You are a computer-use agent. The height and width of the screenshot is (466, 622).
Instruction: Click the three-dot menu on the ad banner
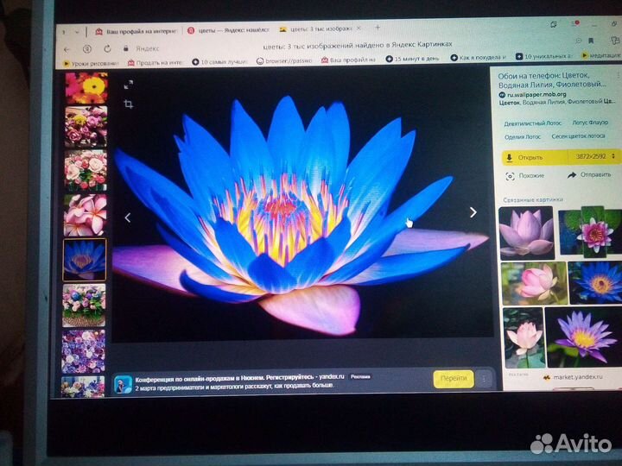pos(484,379)
